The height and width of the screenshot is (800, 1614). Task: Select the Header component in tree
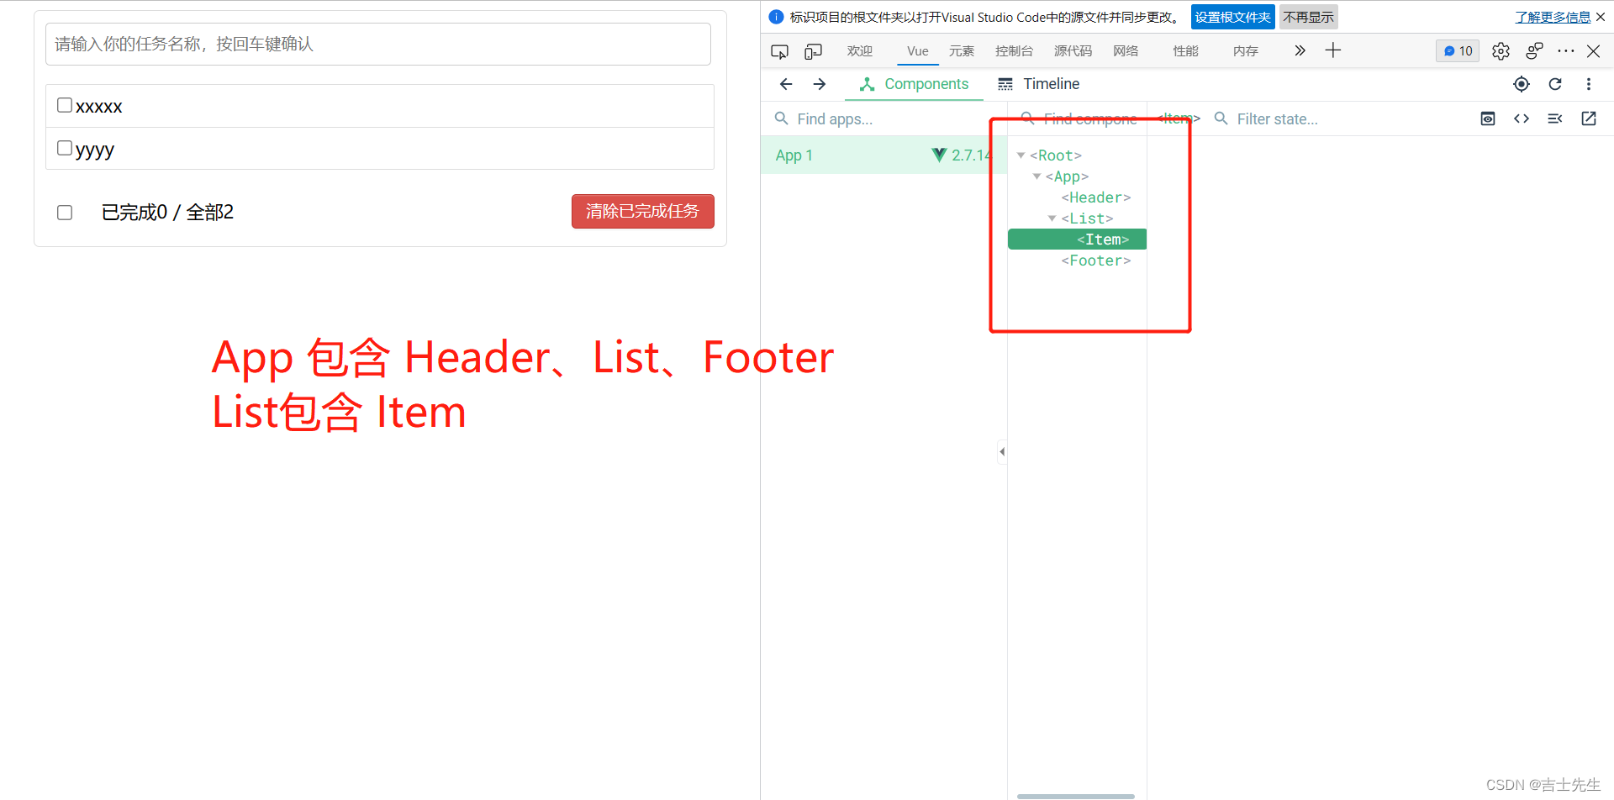[1095, 197]
